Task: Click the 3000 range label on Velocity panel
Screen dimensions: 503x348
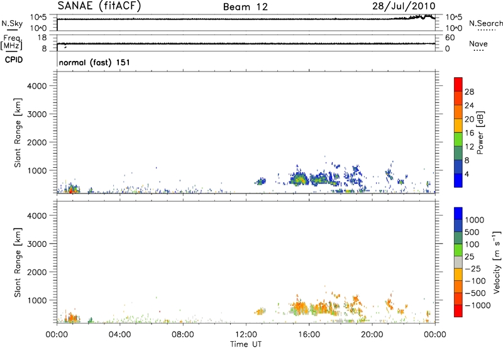Action: (37, 244)
